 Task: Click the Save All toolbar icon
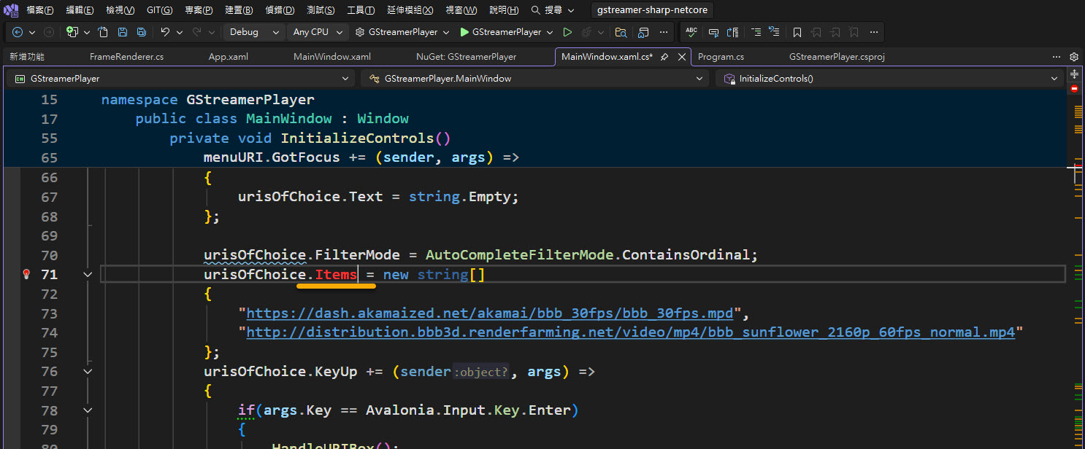(x=141, y=32)
